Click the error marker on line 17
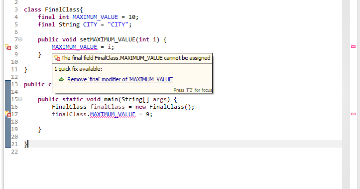 click(8, 114)
